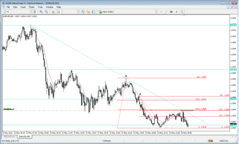The height and width of the screenshot is (144, 239).
Task: Open the Insert menu
Action: 23,7
